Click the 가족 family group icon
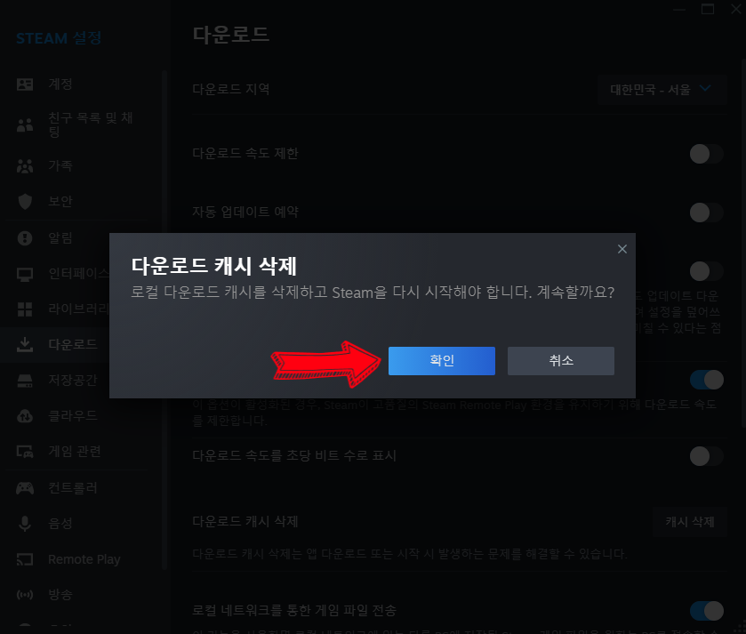This screenshot has height=634, width=746. coord(25,166)
